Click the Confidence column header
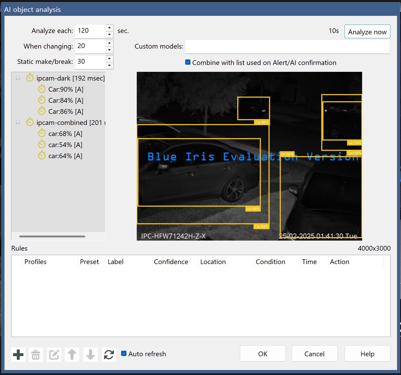This screenshot has height=375, width=401. [x=175, y=262]
